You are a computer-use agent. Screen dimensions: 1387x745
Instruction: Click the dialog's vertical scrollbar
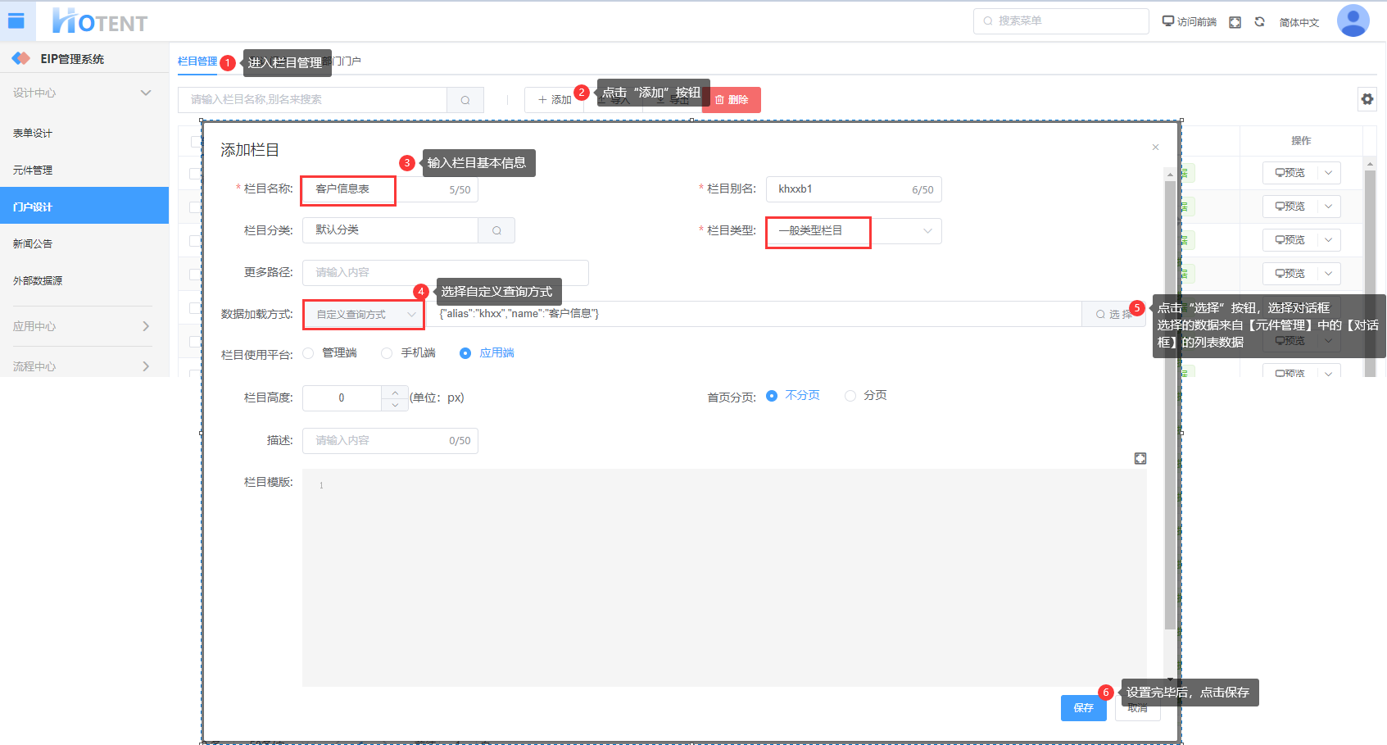pyautogui.click(x=1170, y=410)
